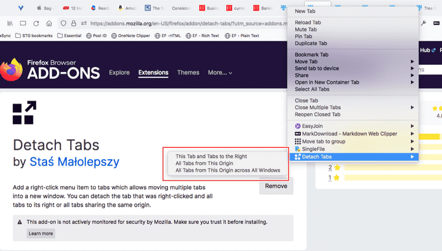Open the Themes navigation link
The image size is (442, 251).
pos(188,72)
